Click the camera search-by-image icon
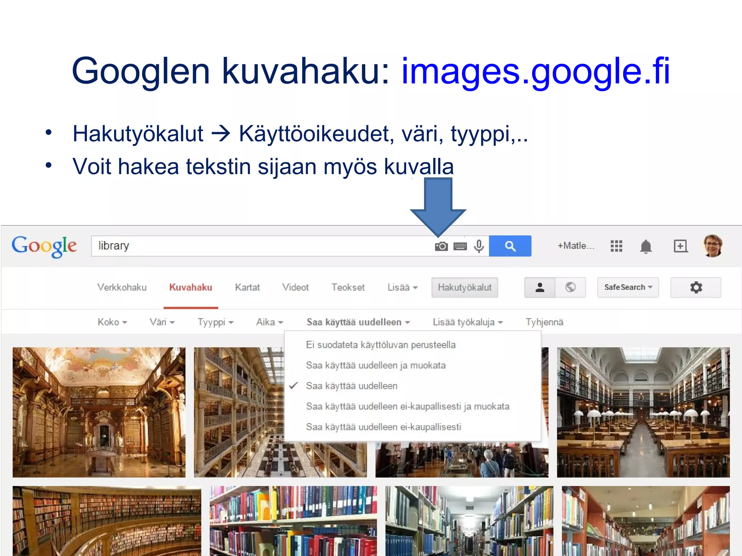Viewport: 742px width, 556px height. [x=441, y=247]
